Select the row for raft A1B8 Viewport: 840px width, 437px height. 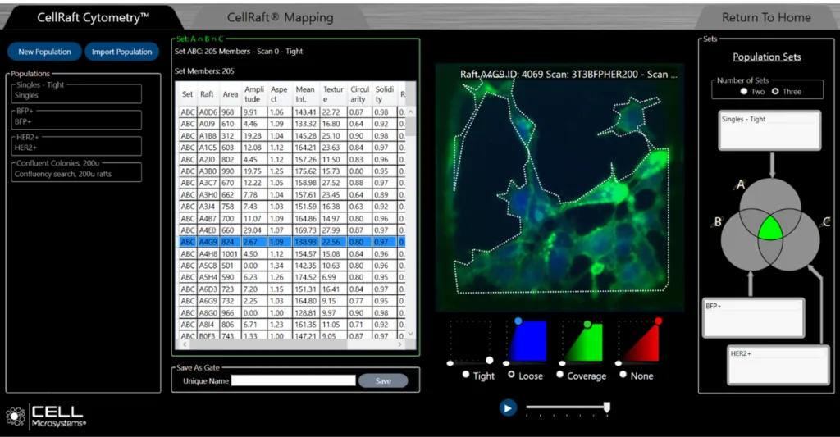pos(291,135)
